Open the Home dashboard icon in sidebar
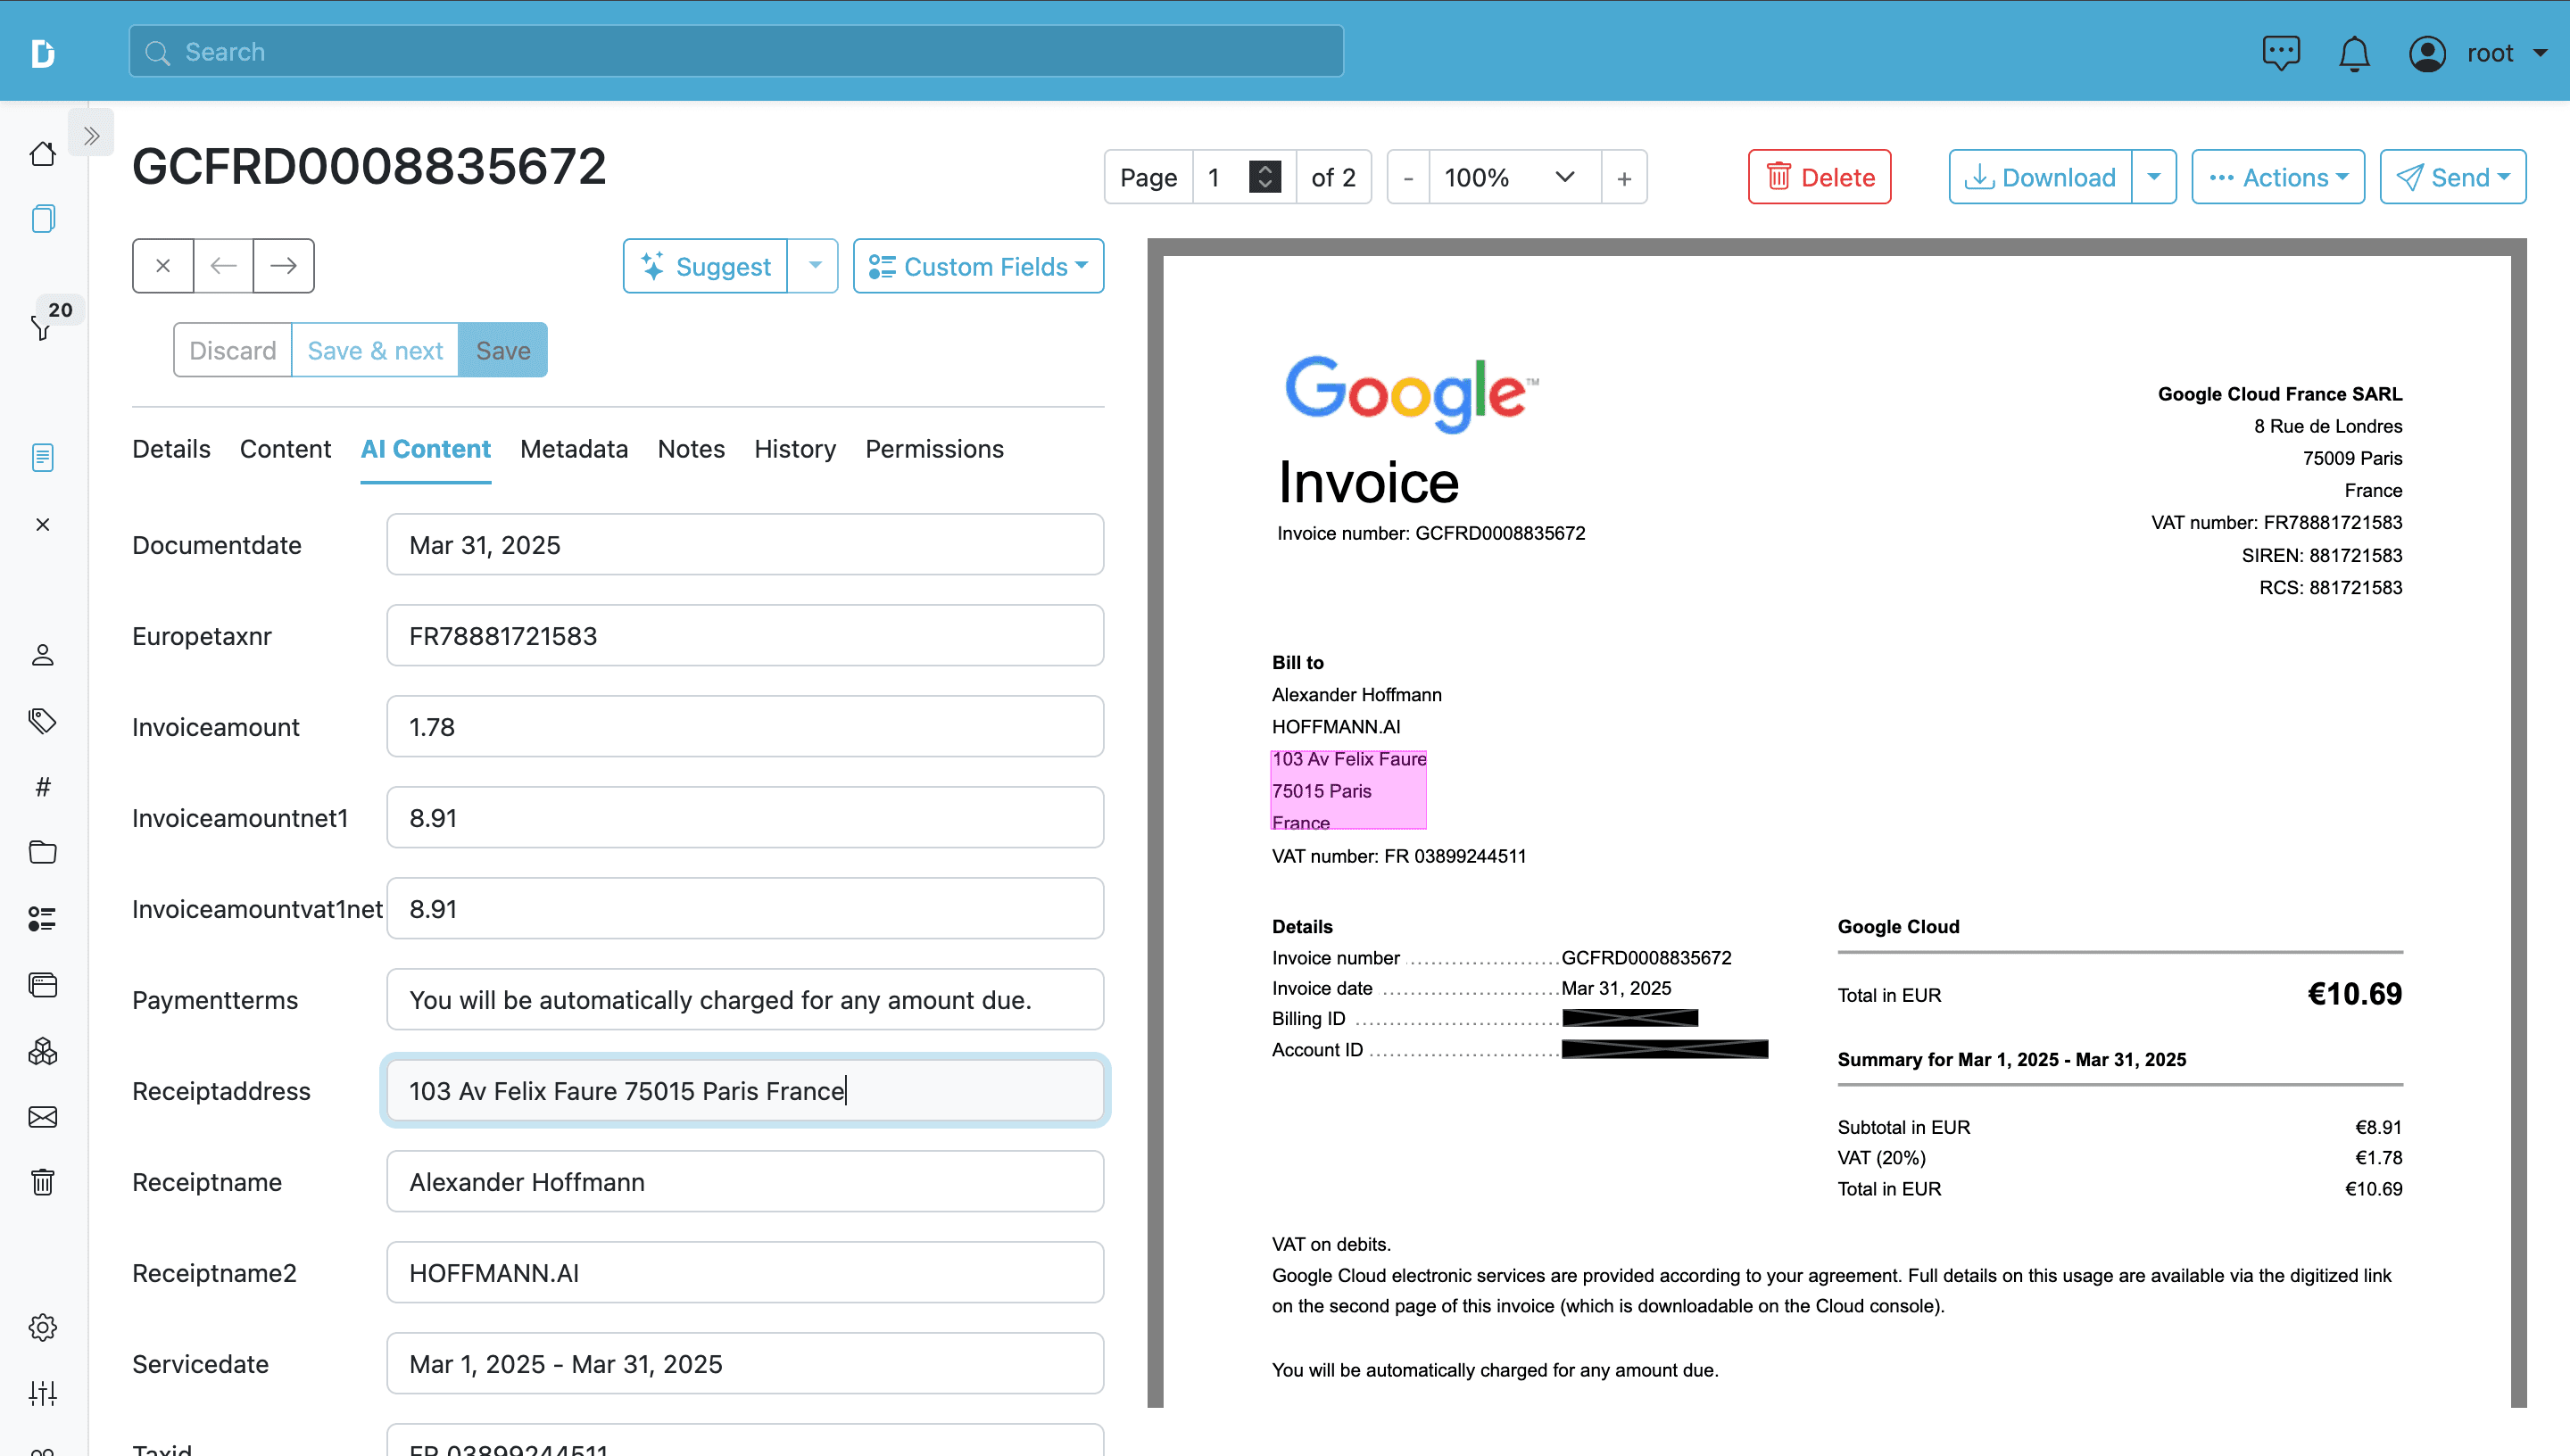 [43, 154]
